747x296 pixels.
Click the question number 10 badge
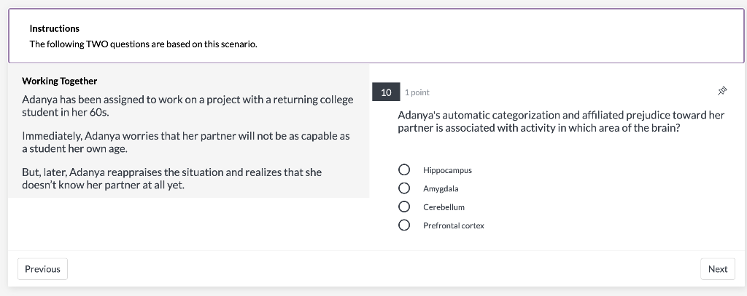click(x=386, y=92)
